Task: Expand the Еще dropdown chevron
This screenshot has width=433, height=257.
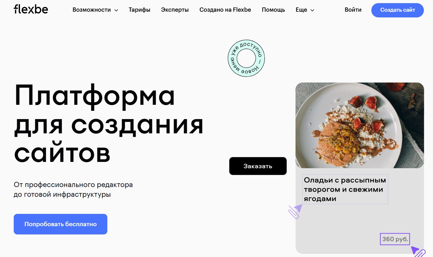Action: point(312,10)
